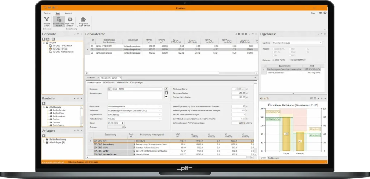This screenshot has width=370, height=179.
Task: Select the 02 QNG - PLUS building icon
Action: (x=50, y=48)
